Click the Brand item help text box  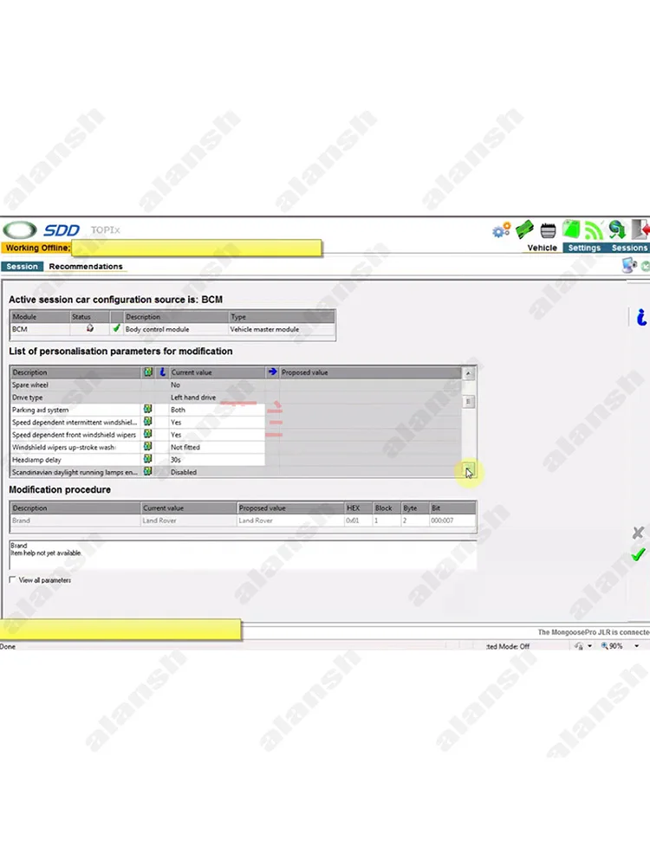[x=243, y=555]
